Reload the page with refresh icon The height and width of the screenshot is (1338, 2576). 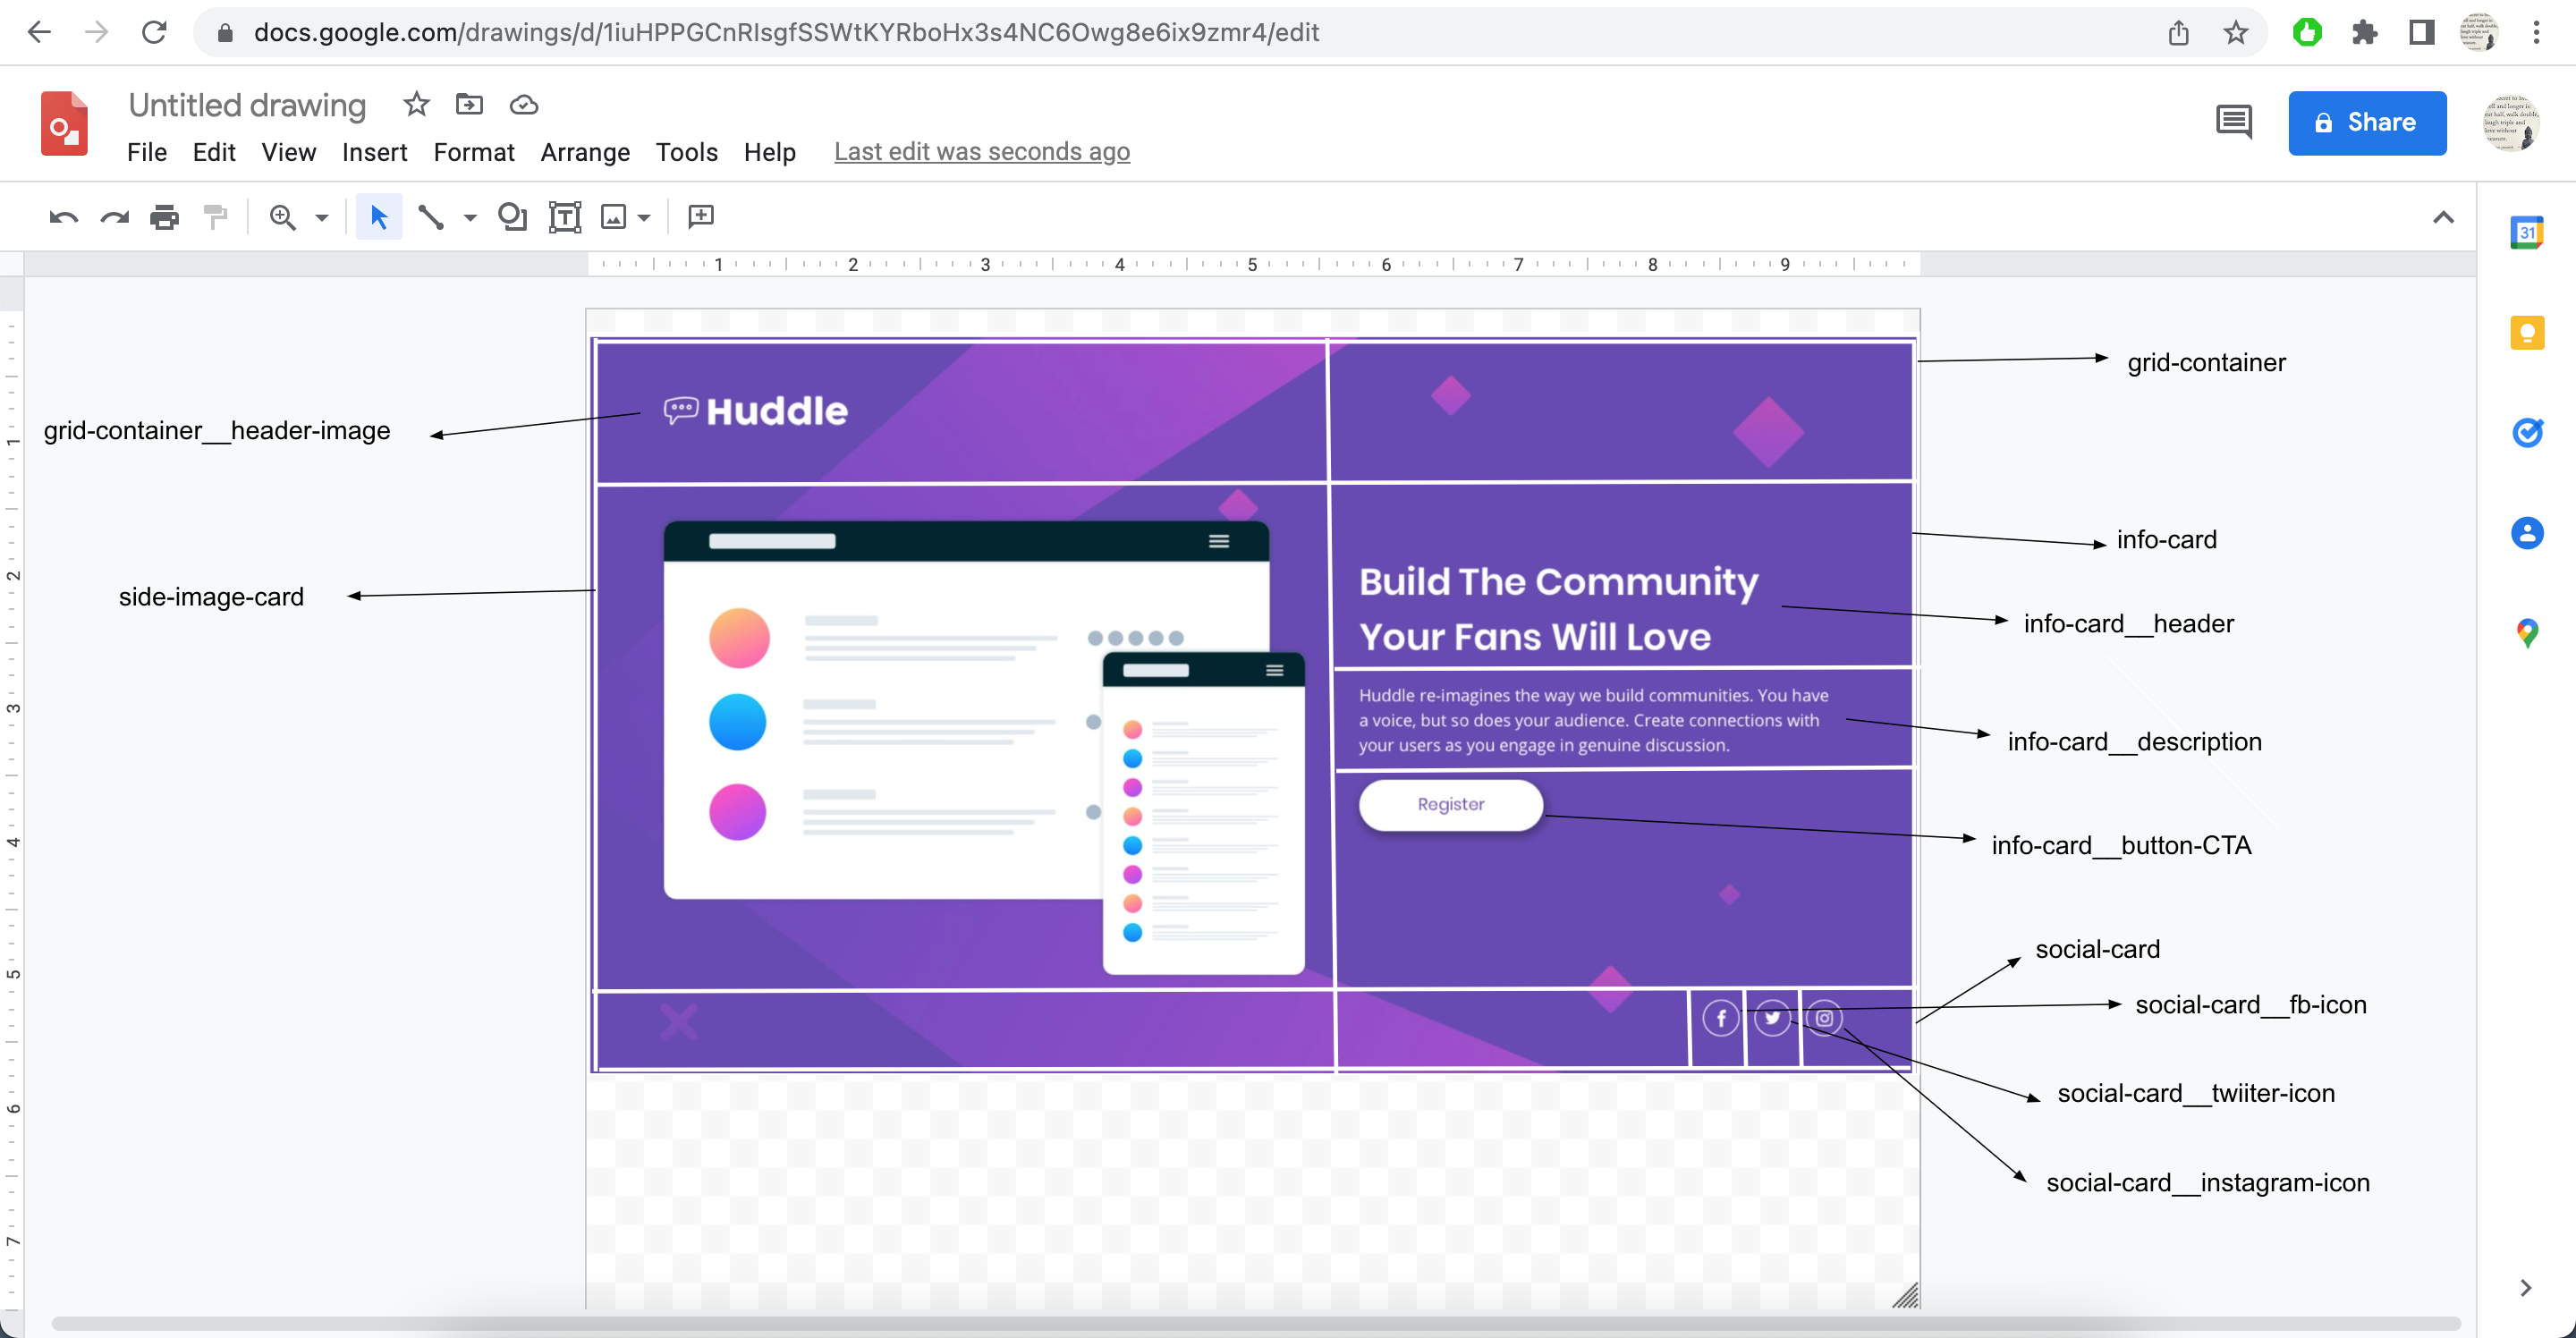(x=154, y=32)
